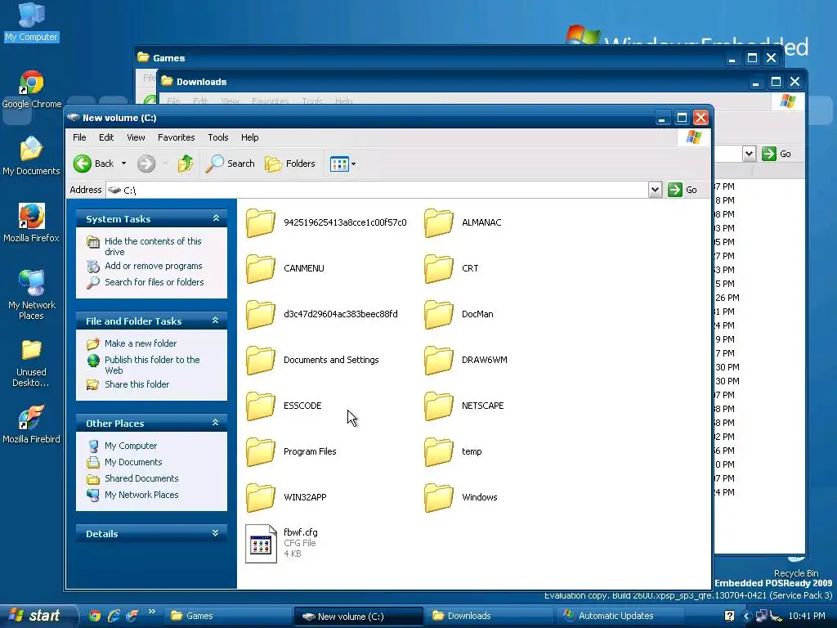Viewport: 837px width, 628px height.
Task: Select the 942519625413a8cce1c00f57c0 folder
Action: point(261,222)
